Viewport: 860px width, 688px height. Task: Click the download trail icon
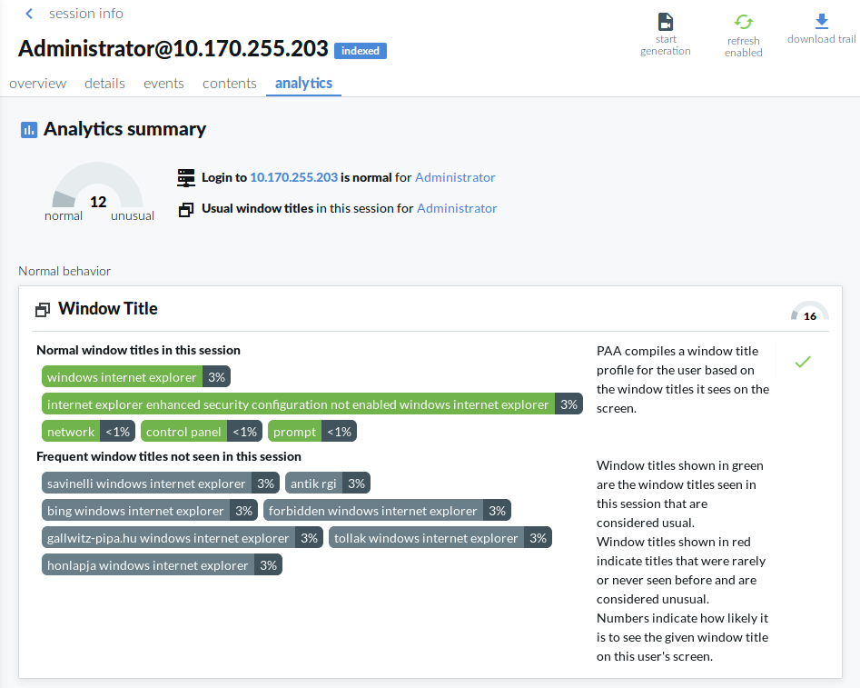[822, 21]
